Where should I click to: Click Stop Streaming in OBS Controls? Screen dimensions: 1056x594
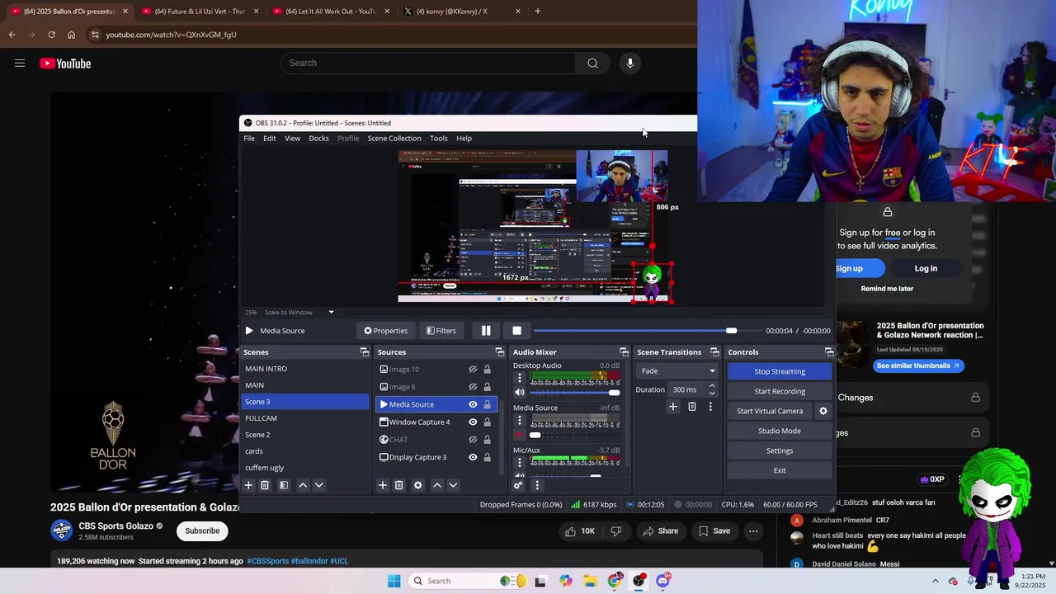(780, 372)
